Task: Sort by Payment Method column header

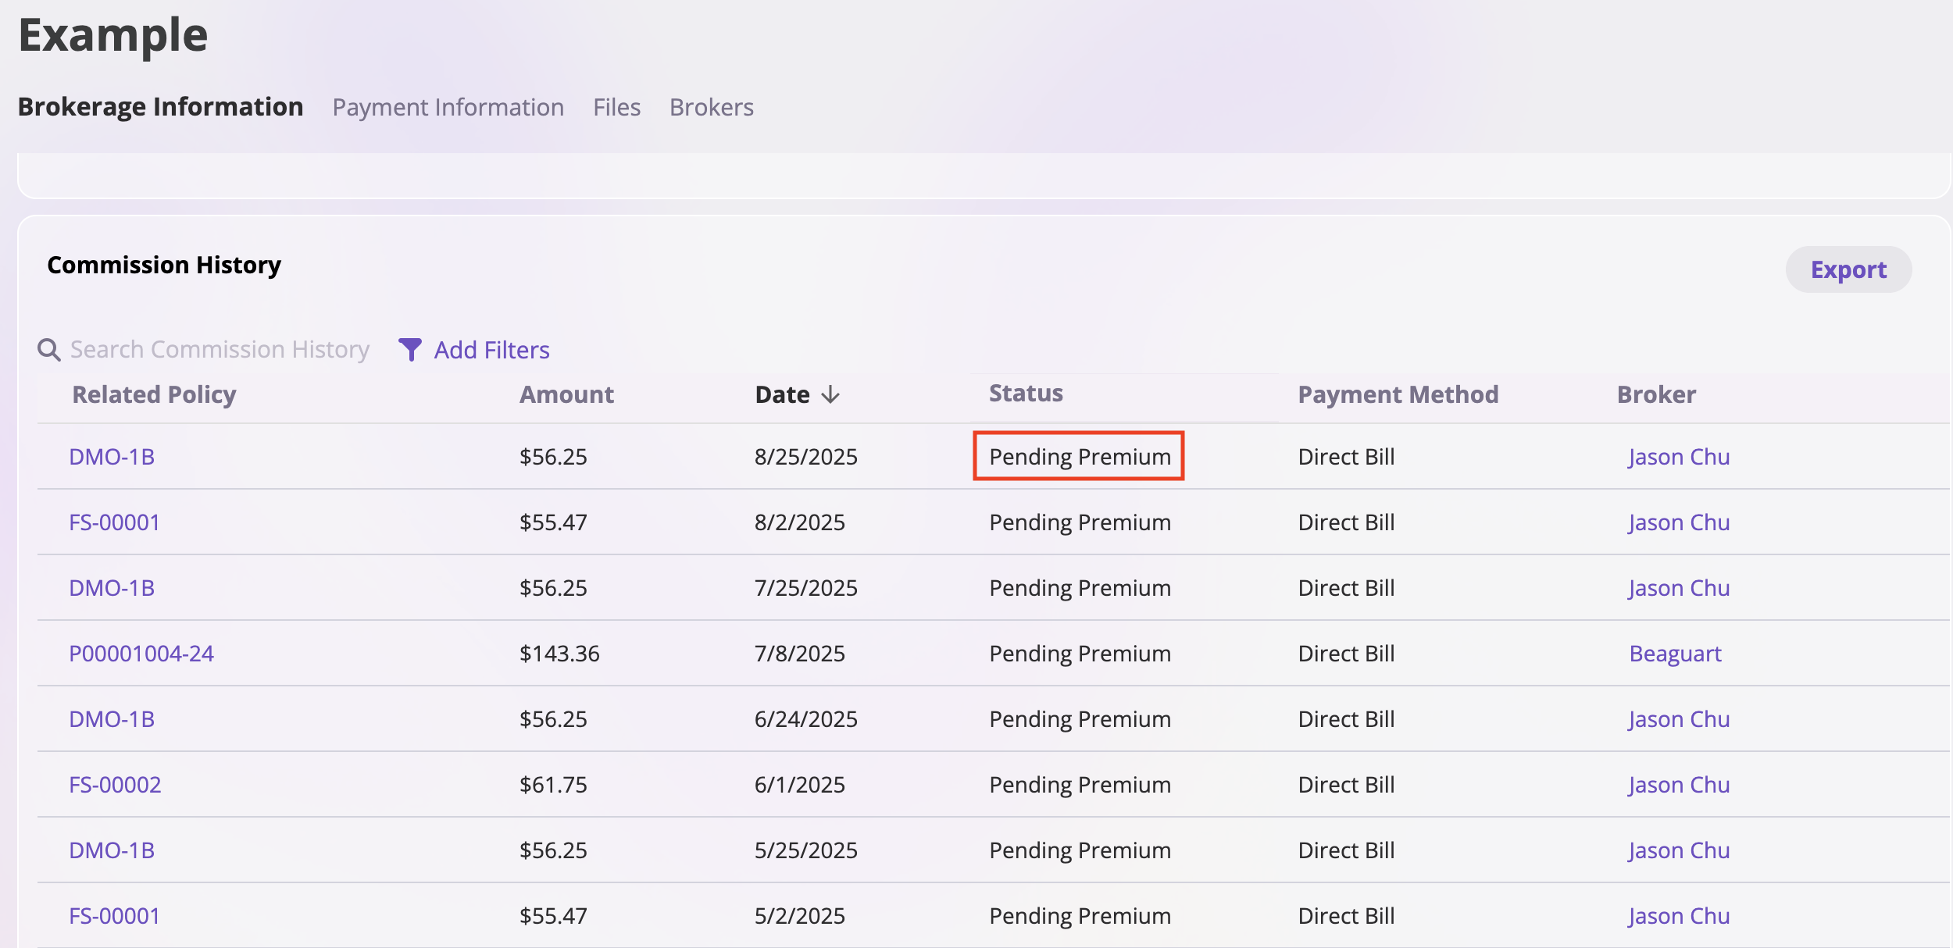Action: point(1398,394)
